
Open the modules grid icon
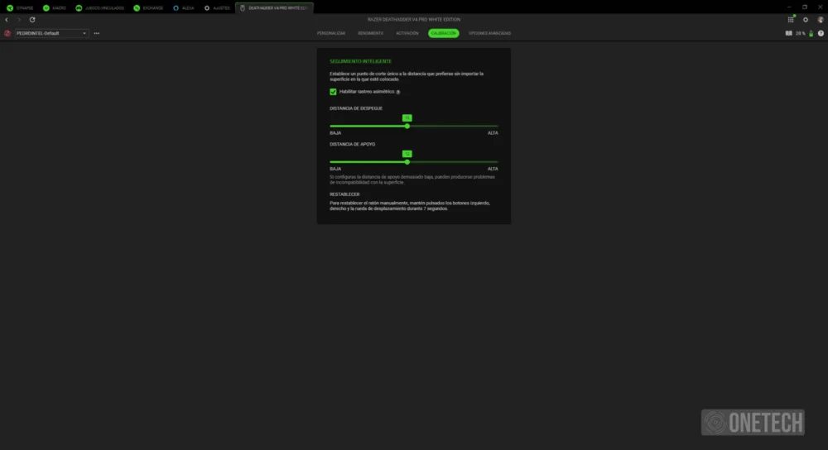(x=791, y=20)
